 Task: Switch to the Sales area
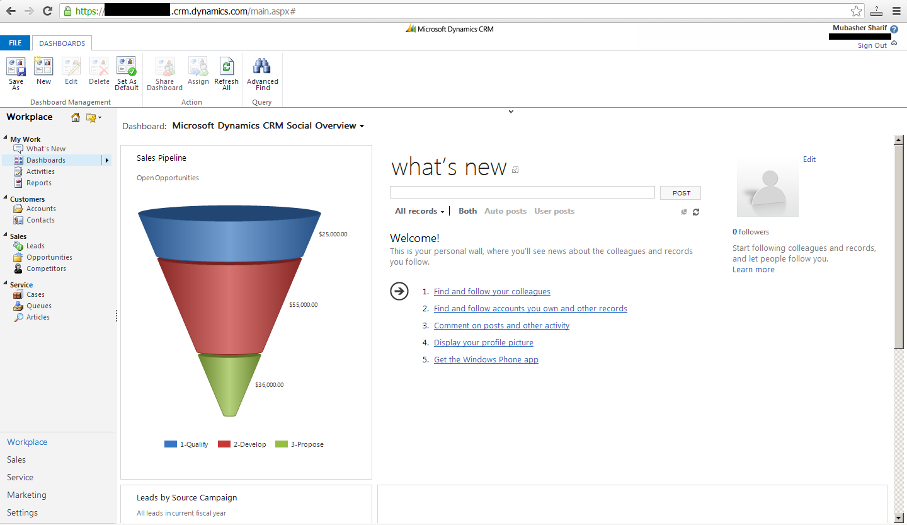tap(16, 459)
